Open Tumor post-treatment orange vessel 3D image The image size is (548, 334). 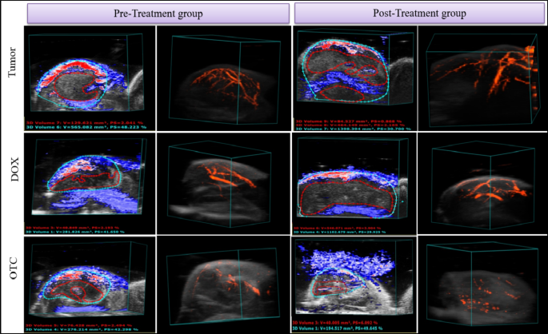point(482,78)
